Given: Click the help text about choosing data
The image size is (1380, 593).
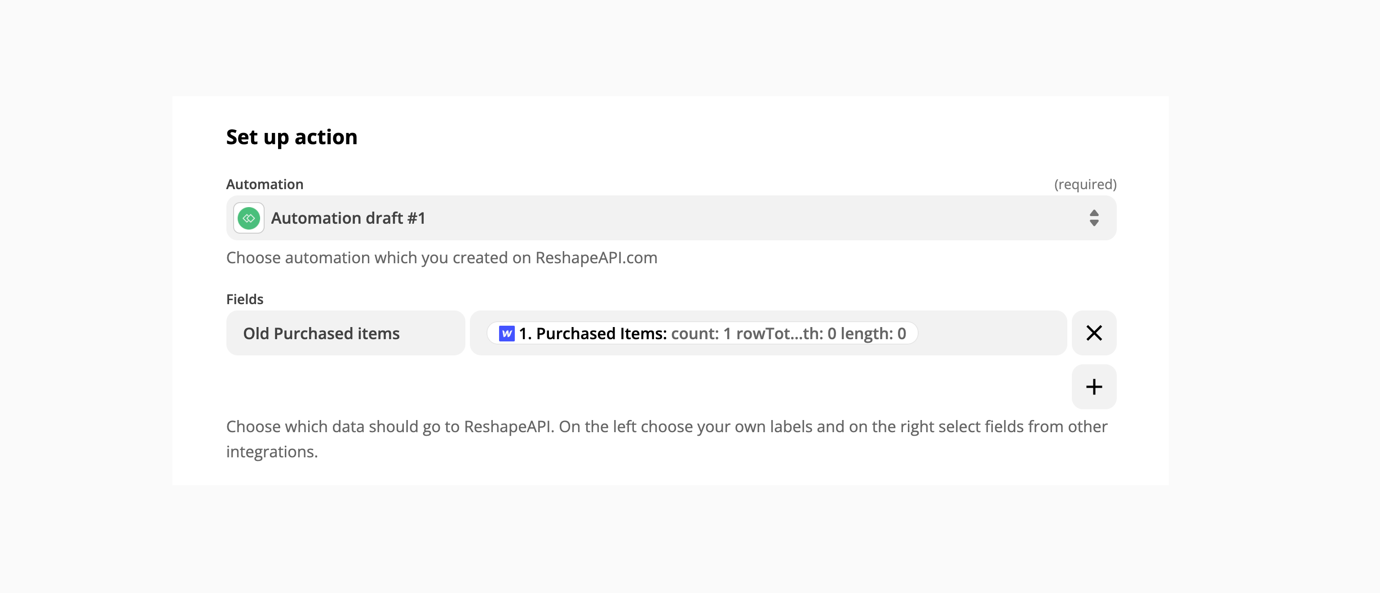Looking at the screenshot, I should click(667, 439).
